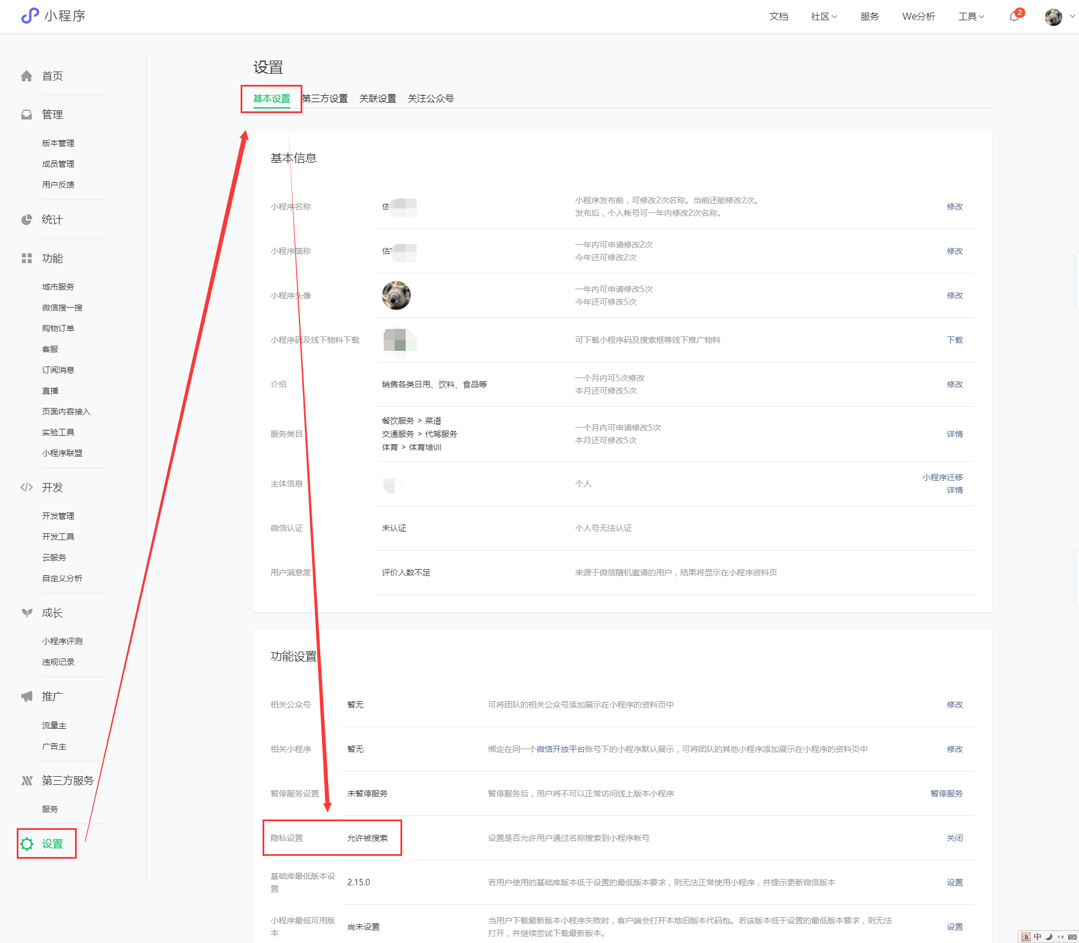Screen dimensions: 1079x943
Task: Open 版本管理 in the sidebar
Action: click(x=58, y=143)
